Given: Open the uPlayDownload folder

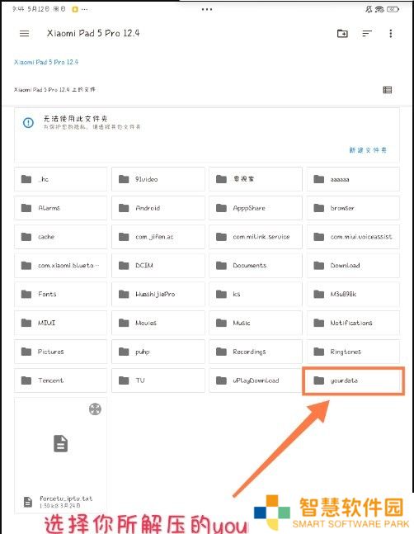Looking at the screenshot, I should coord(256,380).
